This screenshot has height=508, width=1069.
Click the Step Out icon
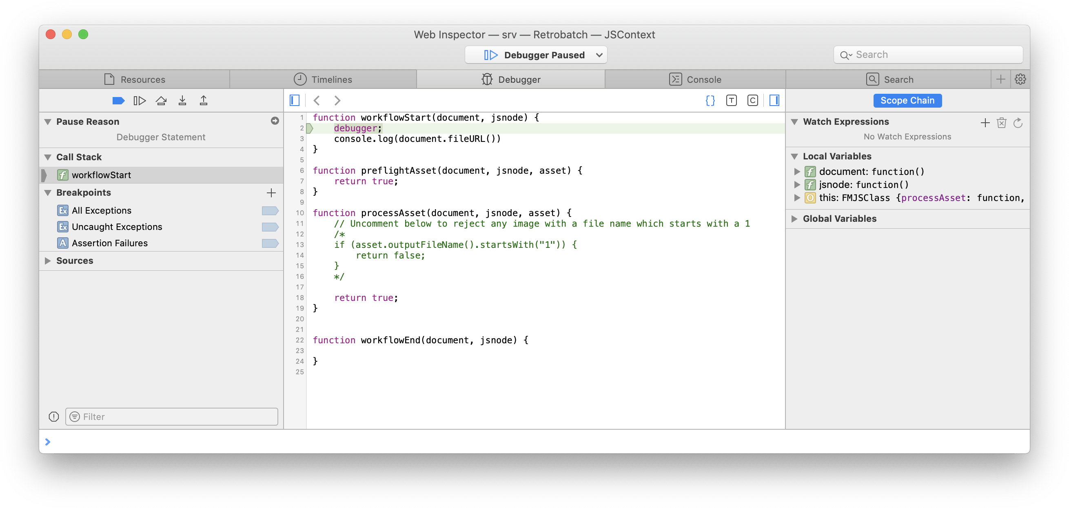[x=203, y=101]
